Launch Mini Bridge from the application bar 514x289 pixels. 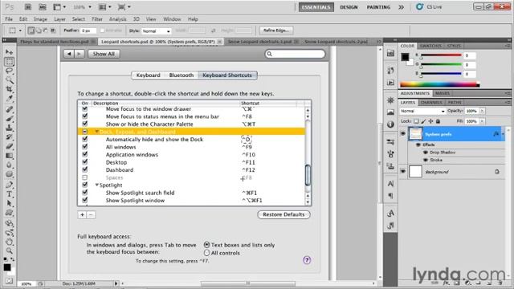43,7
